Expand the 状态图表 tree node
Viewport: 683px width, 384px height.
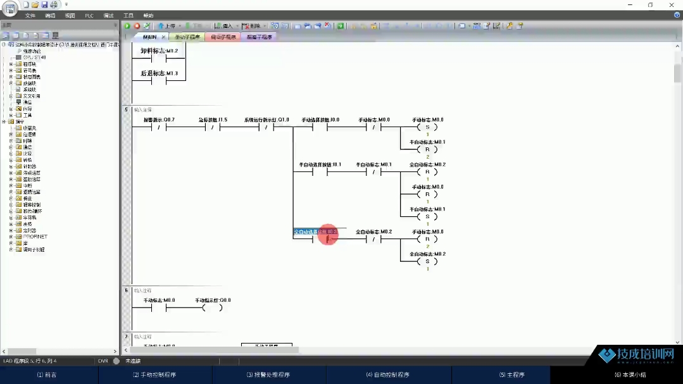(11, 77)
